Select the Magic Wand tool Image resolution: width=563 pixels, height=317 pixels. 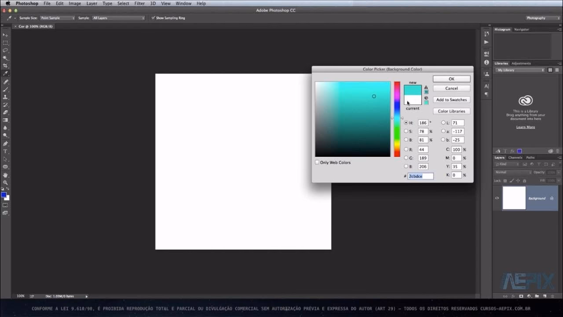[5, 58]
